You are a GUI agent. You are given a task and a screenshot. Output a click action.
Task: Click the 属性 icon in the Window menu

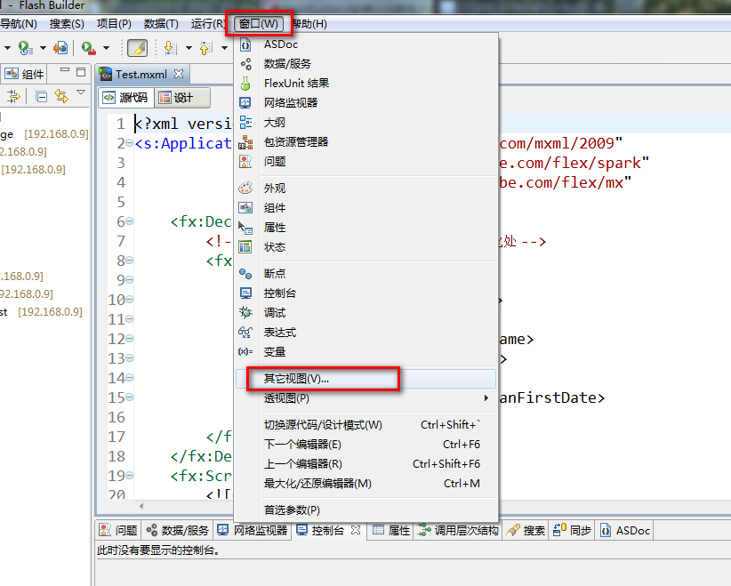tap(245, 228)
